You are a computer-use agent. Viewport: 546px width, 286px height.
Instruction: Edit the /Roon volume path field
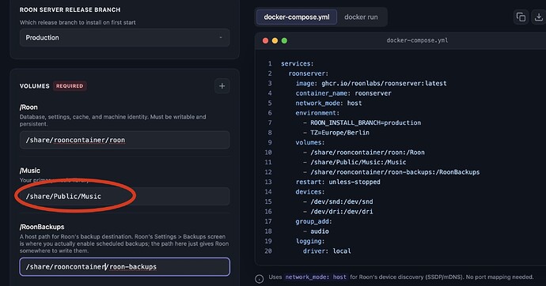(125, 140)
